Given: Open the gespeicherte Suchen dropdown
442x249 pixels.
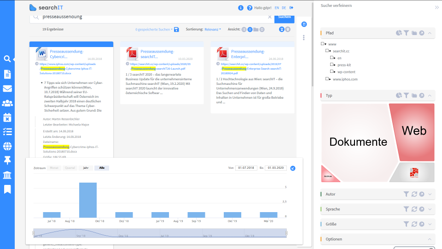Looking at the screenshot, I should [154, 30].
